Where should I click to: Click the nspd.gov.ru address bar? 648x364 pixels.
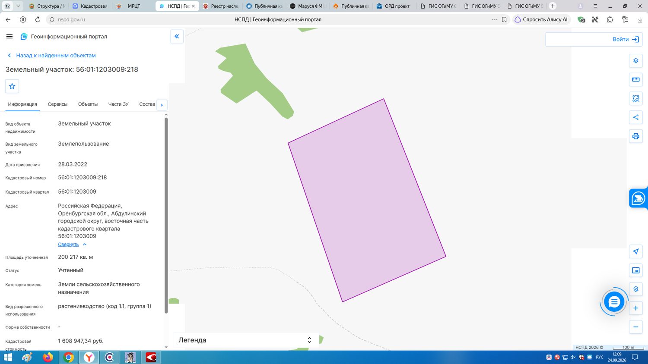(71, 19)
